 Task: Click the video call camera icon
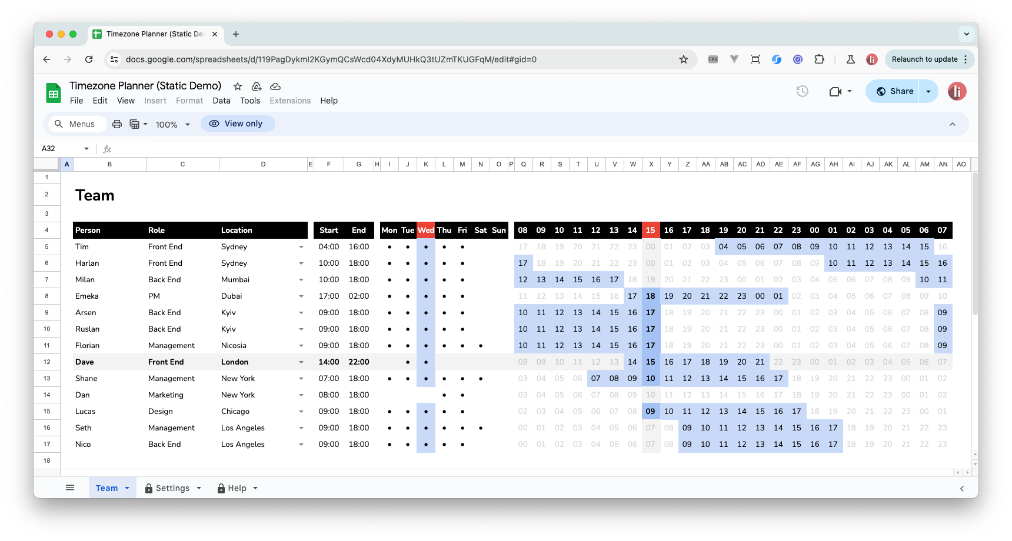[x=835, y=91]
